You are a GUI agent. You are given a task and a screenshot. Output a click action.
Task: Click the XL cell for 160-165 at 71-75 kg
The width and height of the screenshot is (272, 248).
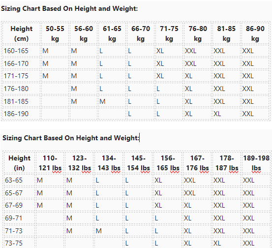coord(169,51)
